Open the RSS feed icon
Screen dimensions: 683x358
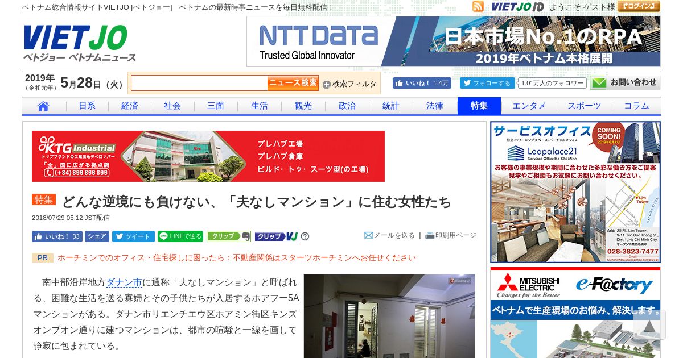tap(478, 6)
